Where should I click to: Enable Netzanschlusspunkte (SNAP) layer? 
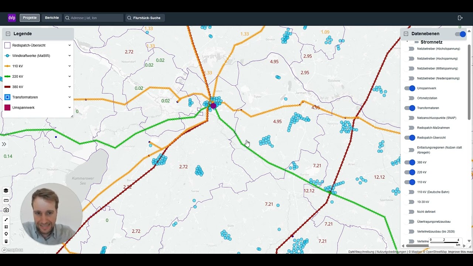410,118
